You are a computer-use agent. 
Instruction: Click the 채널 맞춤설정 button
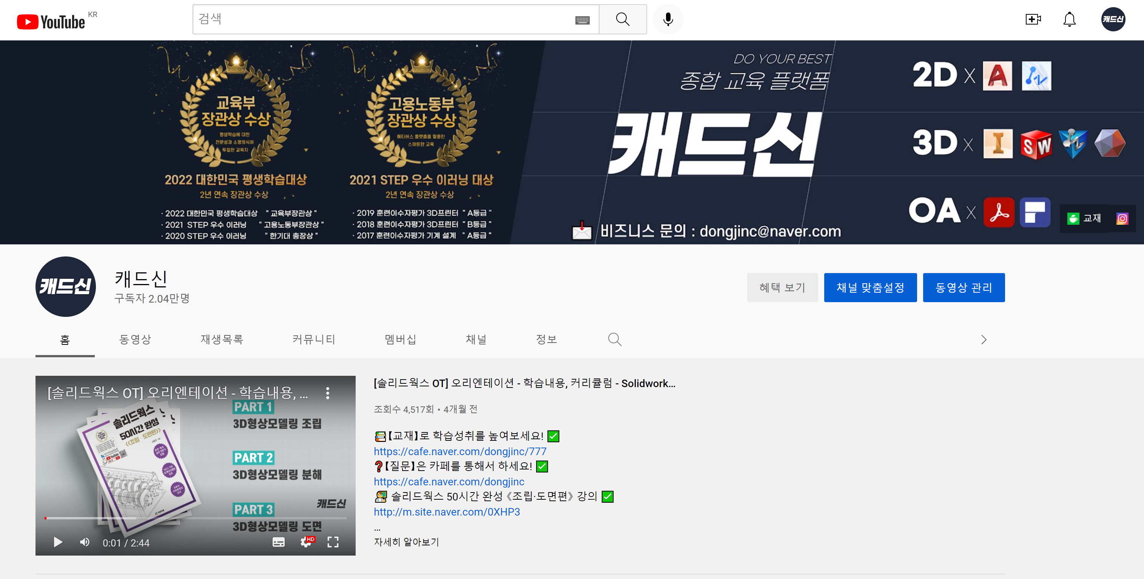[x=870, y=287]
